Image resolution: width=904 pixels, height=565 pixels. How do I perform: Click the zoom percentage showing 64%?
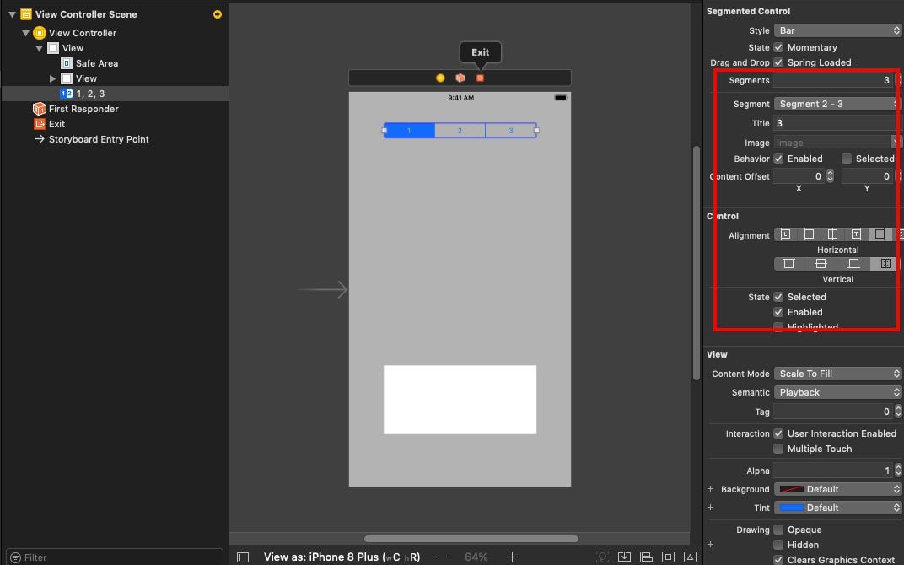tap(476, 557)
